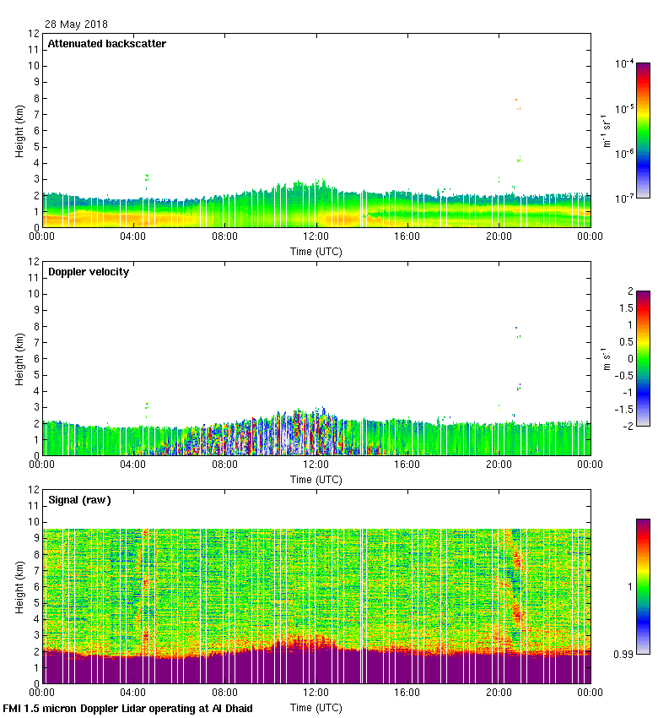658x718 pixels.
Task: Select the "Attenuated backscatter" panel title
Action: 106,43
